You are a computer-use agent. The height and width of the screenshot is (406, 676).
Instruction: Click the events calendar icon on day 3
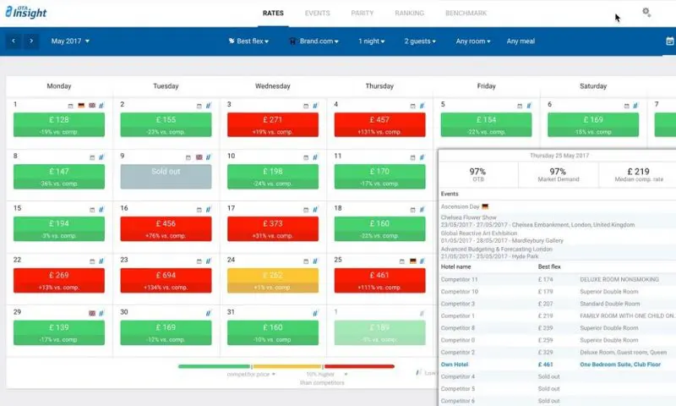coord(306,106)
